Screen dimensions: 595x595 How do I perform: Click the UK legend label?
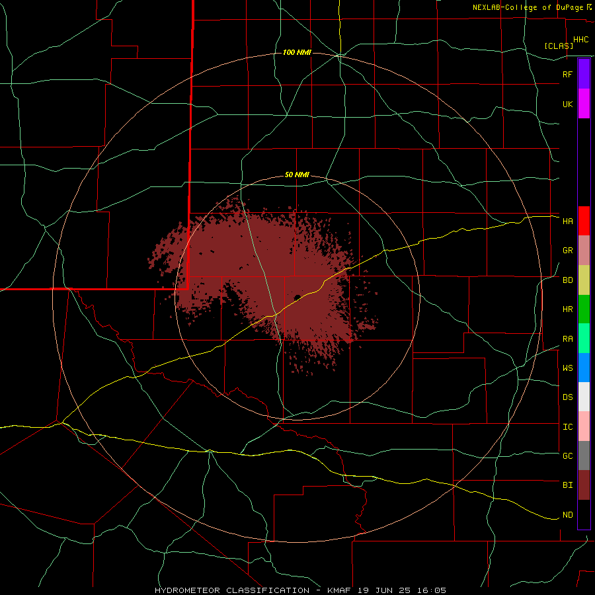[x=568, y=104]
